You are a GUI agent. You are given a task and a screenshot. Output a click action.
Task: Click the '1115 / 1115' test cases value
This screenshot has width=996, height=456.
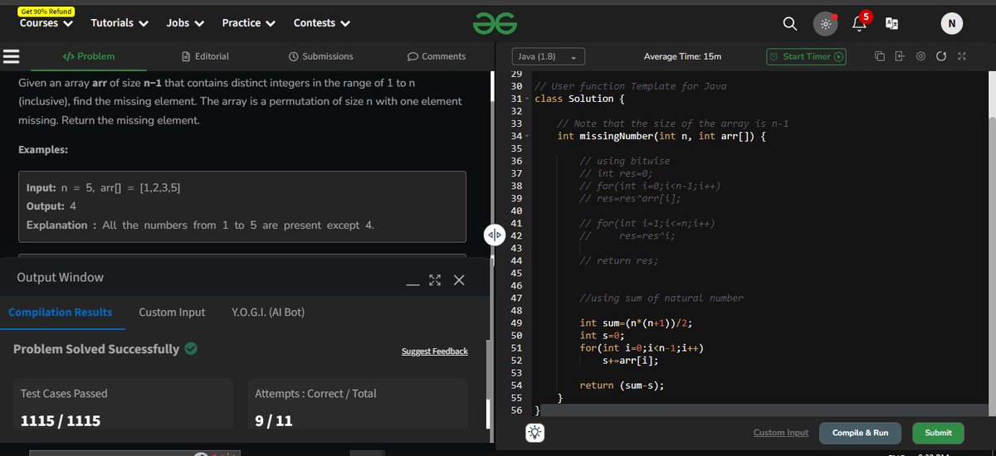coord(61,421)
